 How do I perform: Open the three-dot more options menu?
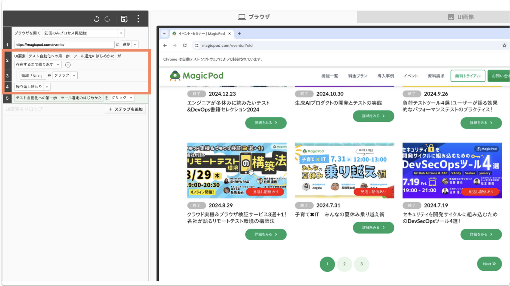pos(138,19)
